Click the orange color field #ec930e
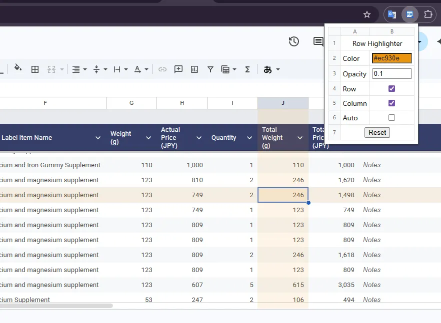This screenshot has width=441, height=323. click(392, 58)
